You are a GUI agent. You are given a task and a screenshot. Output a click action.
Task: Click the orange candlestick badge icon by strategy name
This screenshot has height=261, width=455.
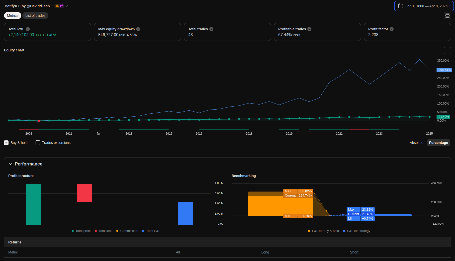tap(57, 6)
